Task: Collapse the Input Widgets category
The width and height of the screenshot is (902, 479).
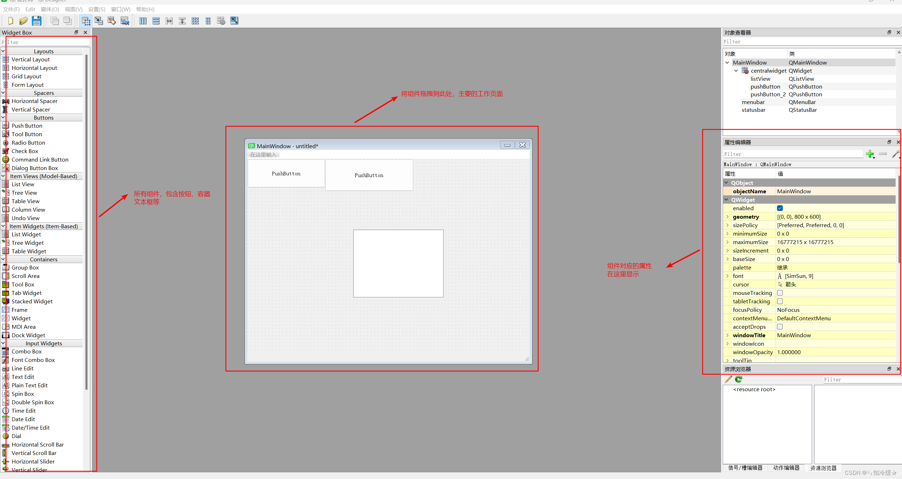Action: (x=3, y=343)
